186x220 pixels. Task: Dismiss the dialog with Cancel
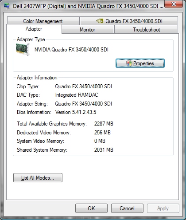[127, 208]
